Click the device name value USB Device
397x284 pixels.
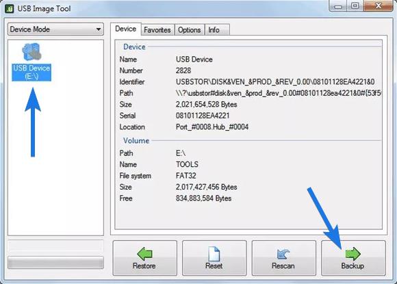coord(194,60)
